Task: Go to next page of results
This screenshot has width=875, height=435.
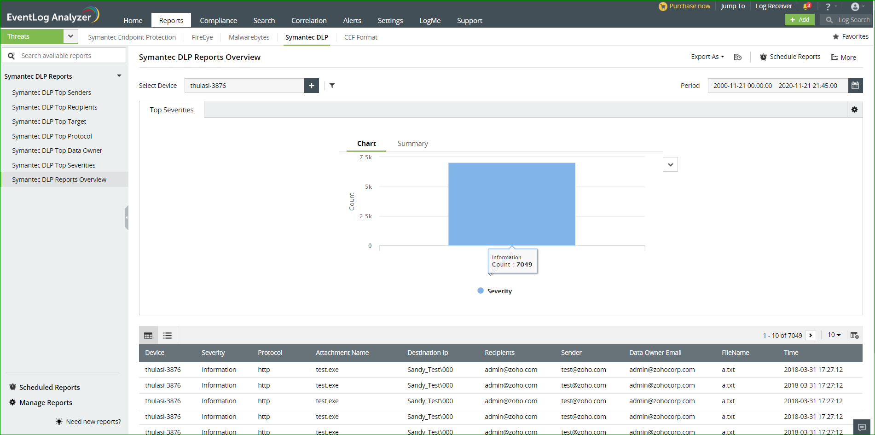Action: point(811,336)
